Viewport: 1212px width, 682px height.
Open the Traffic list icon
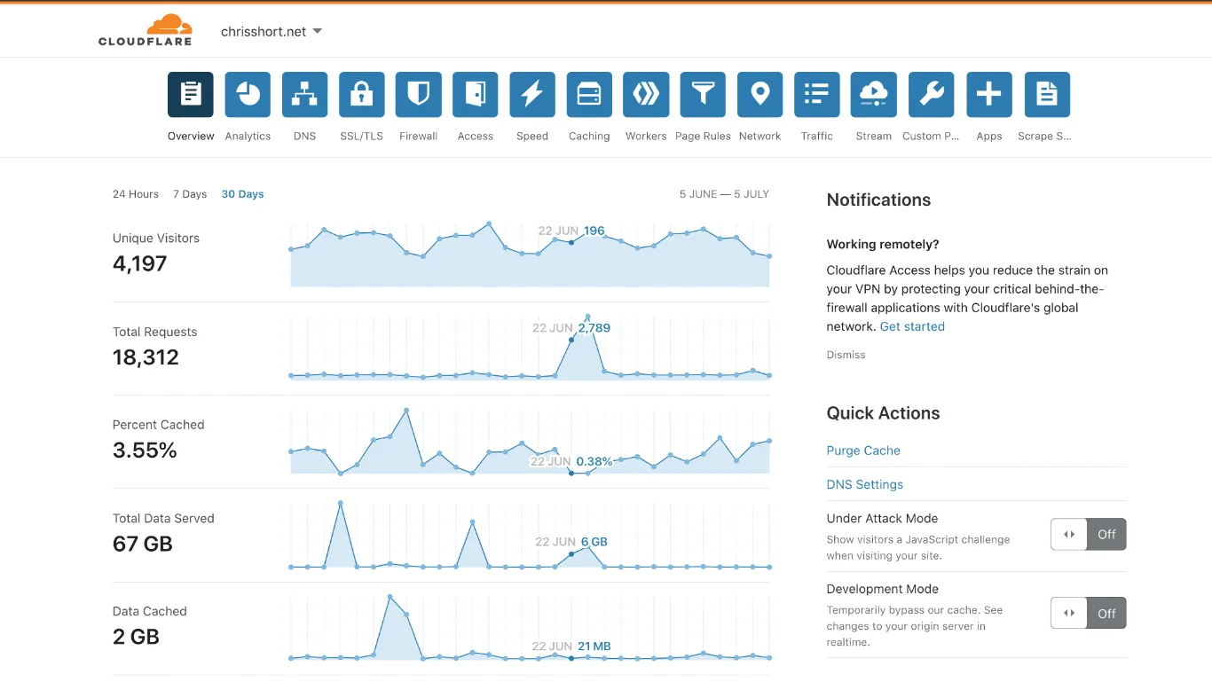tap(816, 95)
